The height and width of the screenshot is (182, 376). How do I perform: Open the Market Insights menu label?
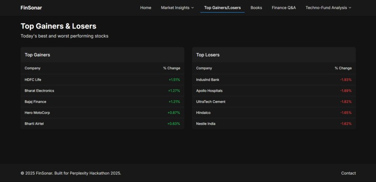pos(175,7)
